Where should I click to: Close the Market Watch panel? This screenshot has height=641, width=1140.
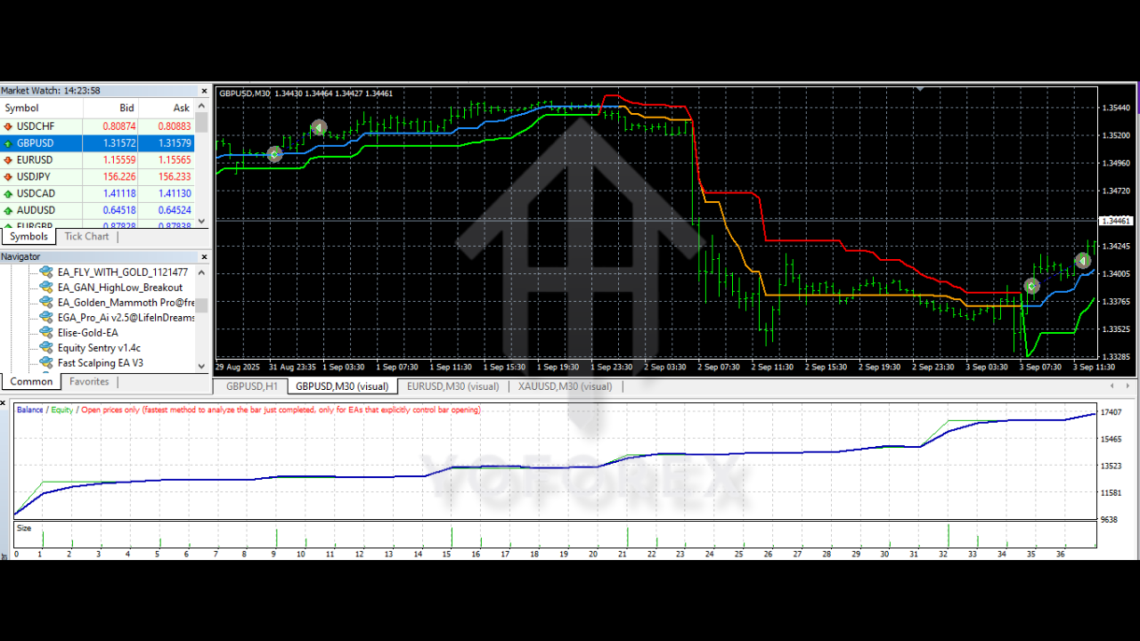pos(203,91)
